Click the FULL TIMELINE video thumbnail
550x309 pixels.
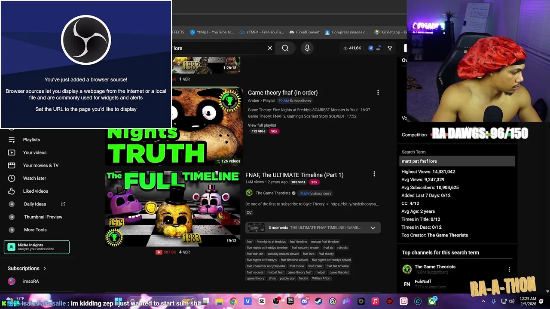tap(172, 209)
